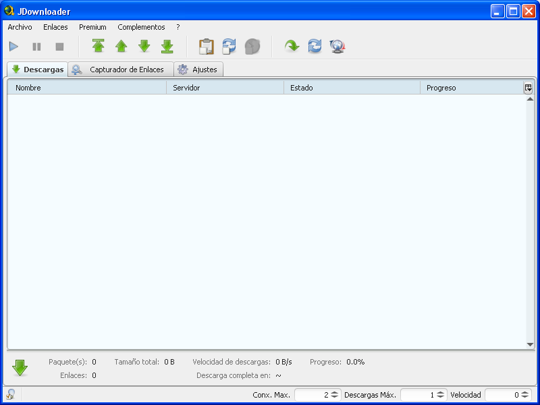The width and height of the screenshot is (540, 405).
Task: Click the large green download arrow icon
Action: tap(20, 368)
